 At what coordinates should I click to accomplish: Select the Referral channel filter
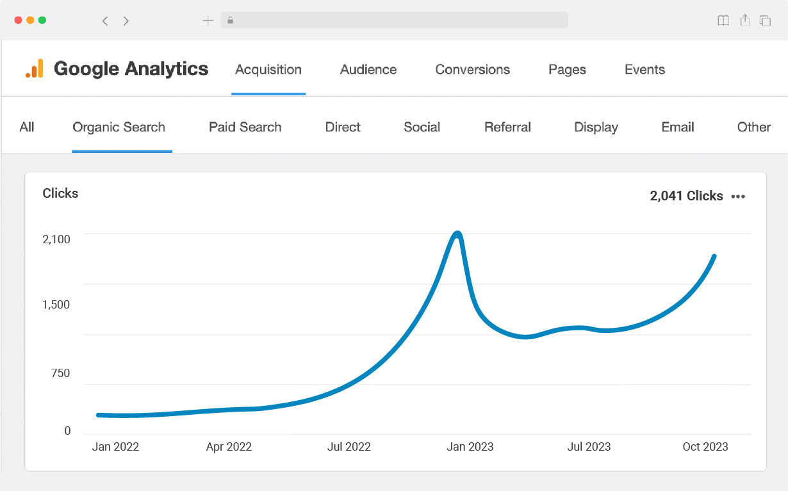[507, 127]
